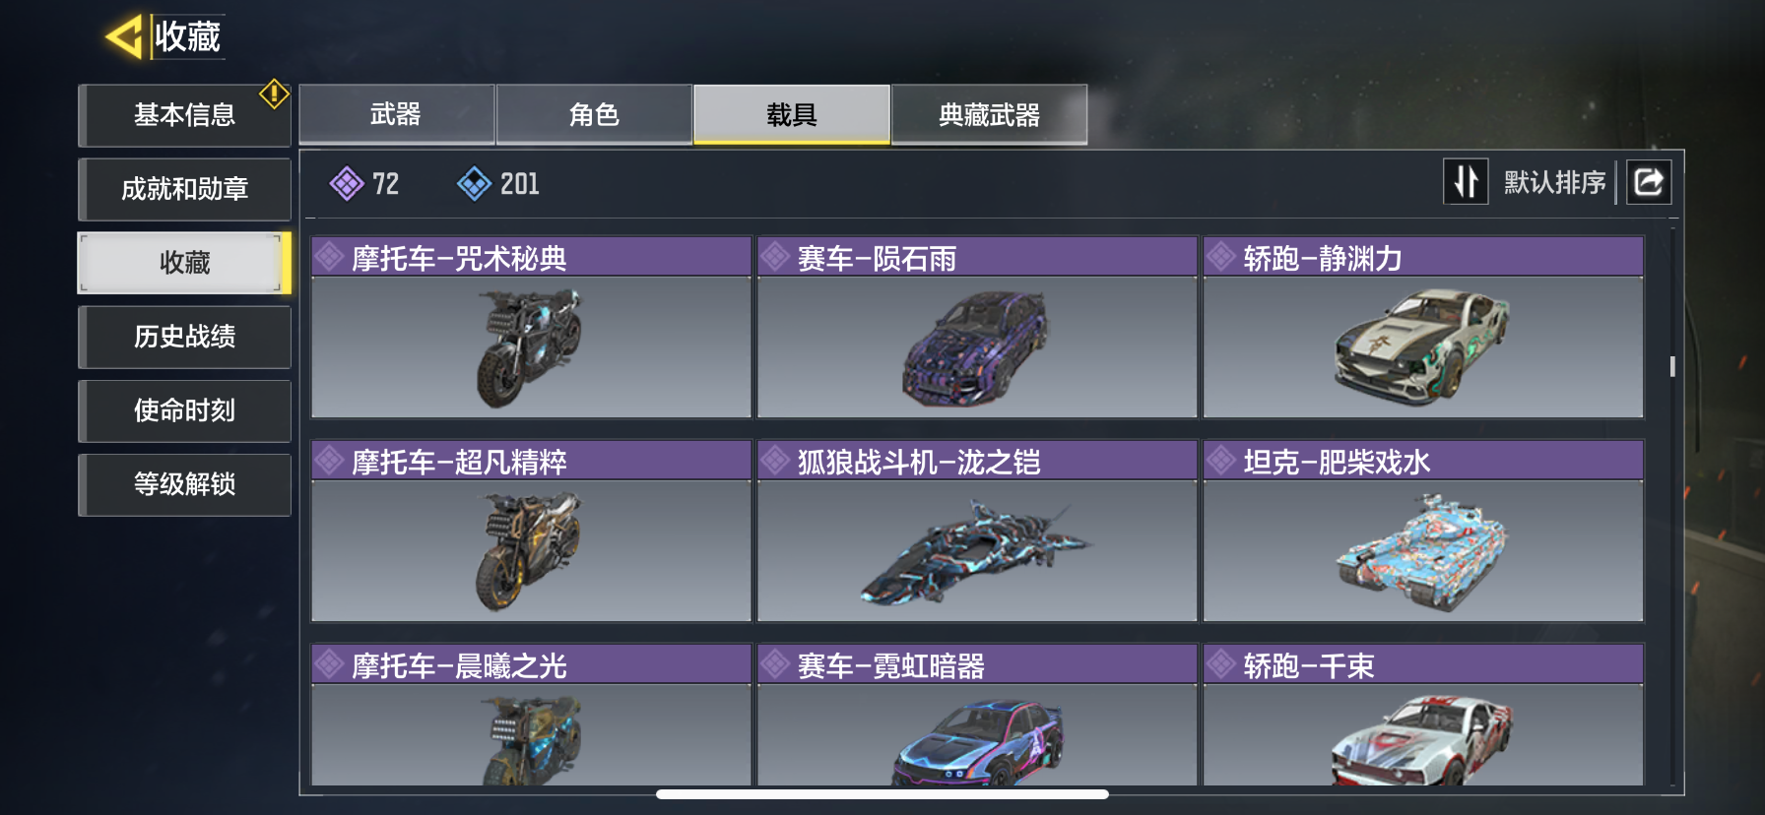
Task: Open the 典藏武器 tab
Action: pyautogui.click(x=989, y=115)
